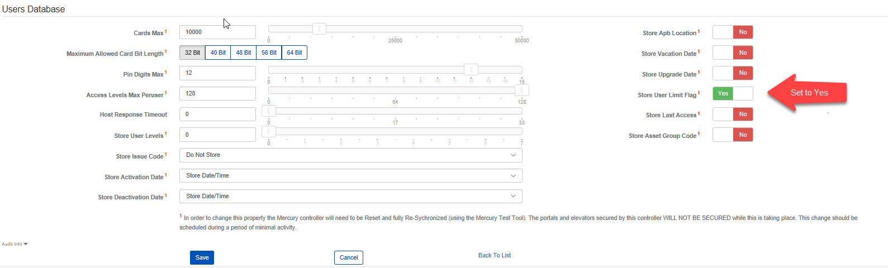
Task: Select 48 Bit card length
Action: 243,52
